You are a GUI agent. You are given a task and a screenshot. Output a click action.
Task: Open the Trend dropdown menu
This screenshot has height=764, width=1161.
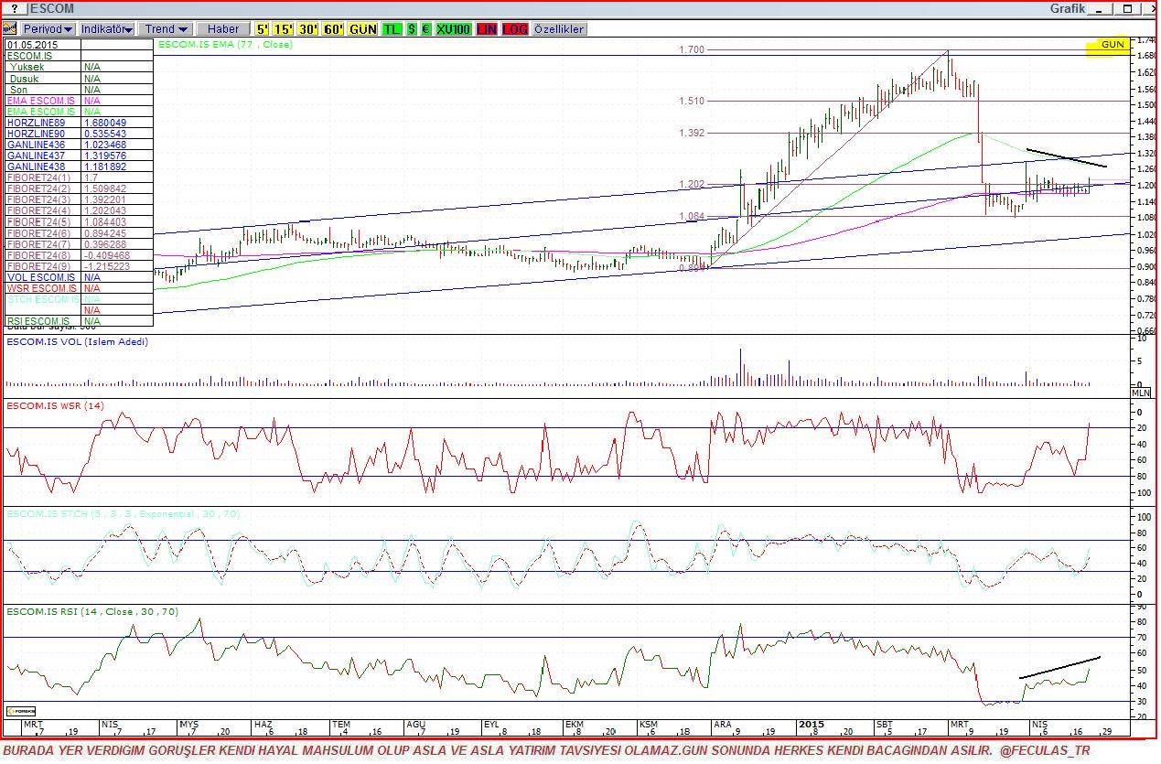tap(166, 29)
